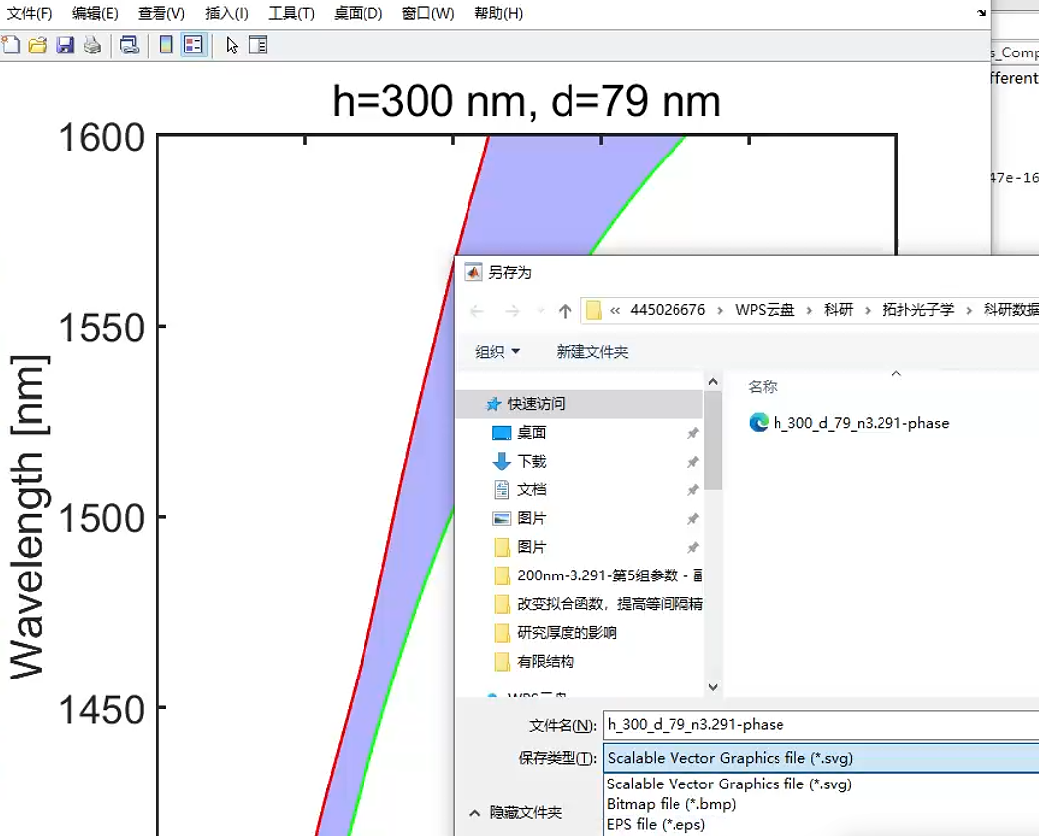Click the toolbar dock arrow at menu bar right

(982, 13)
